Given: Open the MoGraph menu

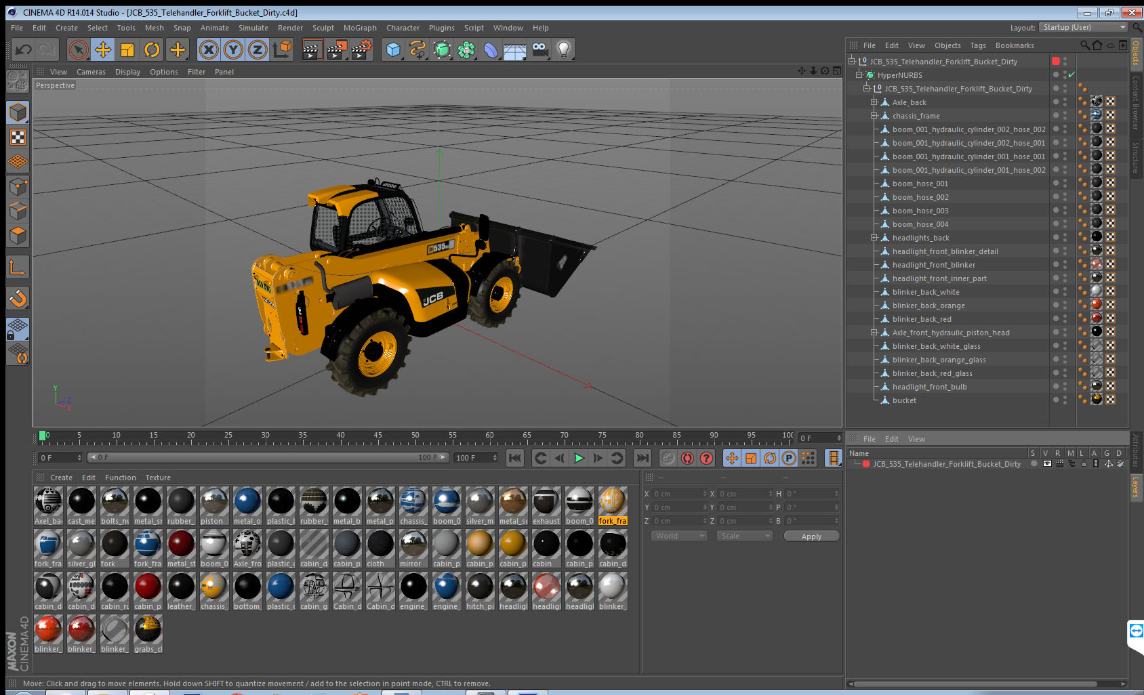Looking at the screenshot, I should point(360,28).
